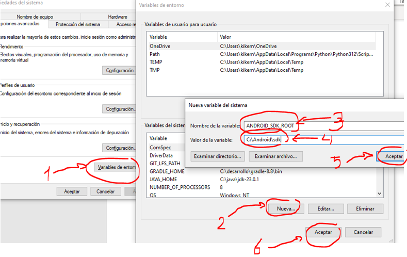This screenshot has height=257, width=407.
Task: Open Configuración under Inicio y recuperación
Action: point(120,148)
